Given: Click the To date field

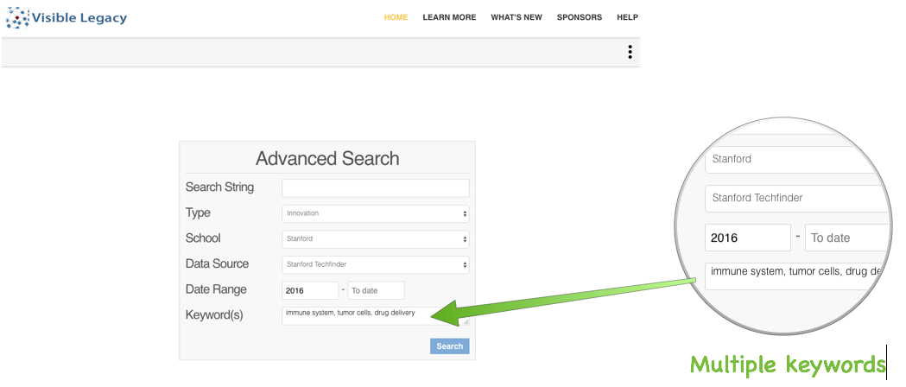Looking at the screenshot, I should pyautogui.click(x=377, y=290).
